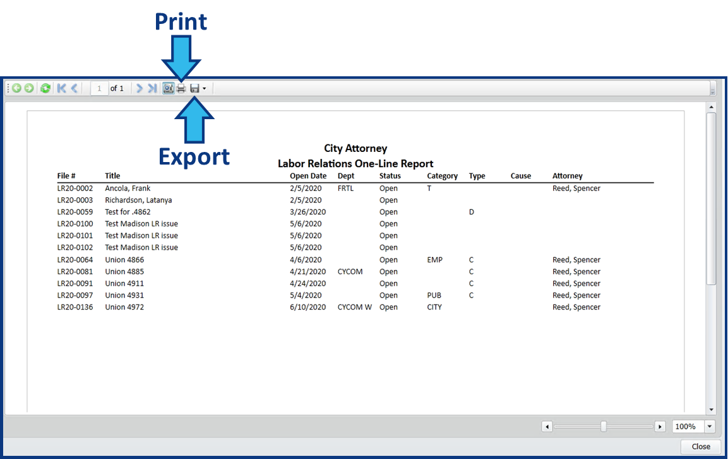The height and width of the screenshot is (459, 728).
Task: Click the toolbar overflow chevron at right end
Action: 713,88
